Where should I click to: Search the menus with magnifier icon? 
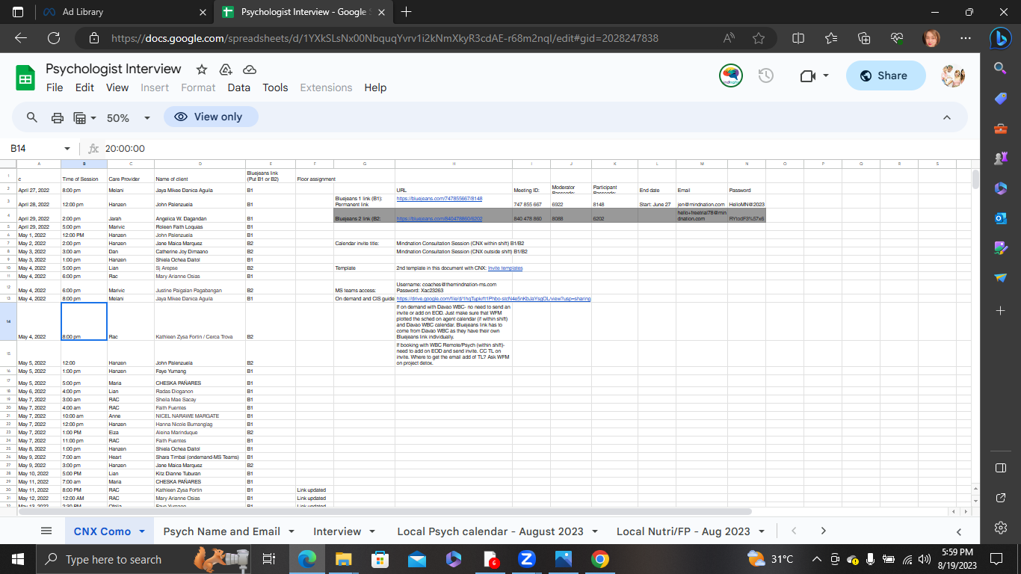click(x=32, y=117)
